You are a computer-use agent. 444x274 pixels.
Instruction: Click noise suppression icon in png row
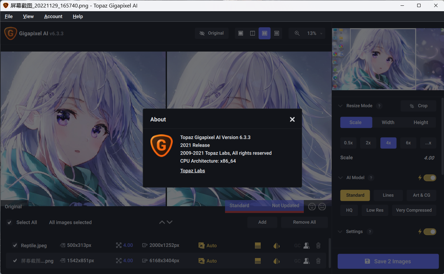(258, 261)
